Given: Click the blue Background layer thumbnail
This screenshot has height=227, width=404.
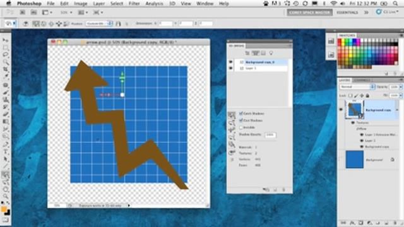Looking at the screenshot, I should (355, 160).
